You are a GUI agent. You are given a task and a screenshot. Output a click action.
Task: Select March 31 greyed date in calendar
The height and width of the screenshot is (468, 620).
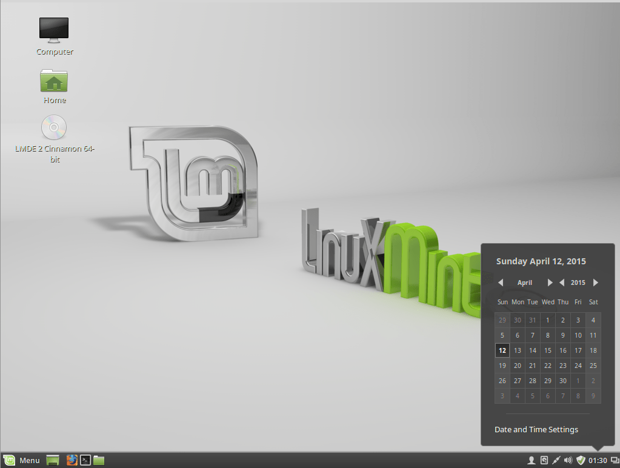(533, 320)
